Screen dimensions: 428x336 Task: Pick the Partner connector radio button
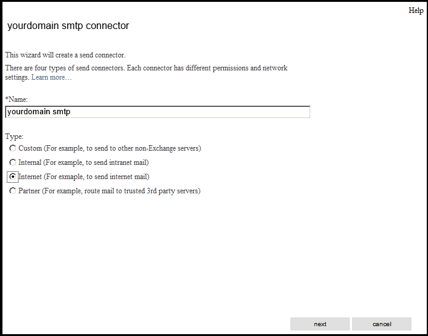tap(12, 191)
